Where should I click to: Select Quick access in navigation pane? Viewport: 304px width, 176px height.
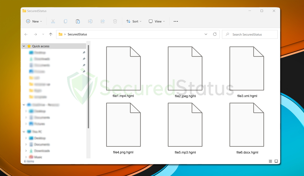53,46
